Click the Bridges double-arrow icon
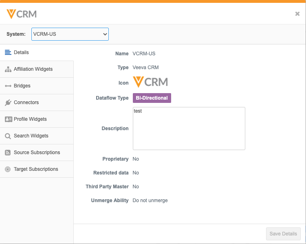306x244 pixels. pos(8,86)
